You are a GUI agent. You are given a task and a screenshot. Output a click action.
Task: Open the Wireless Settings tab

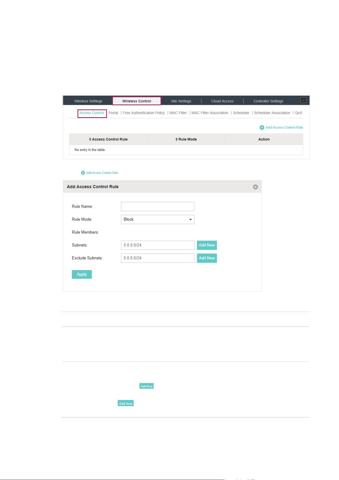[x=88, y=101]
